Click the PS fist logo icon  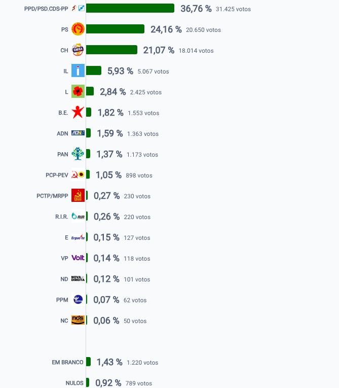(x=78, y=29)
